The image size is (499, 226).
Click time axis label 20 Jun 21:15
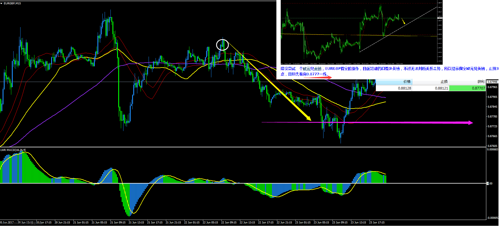[62, 223]
